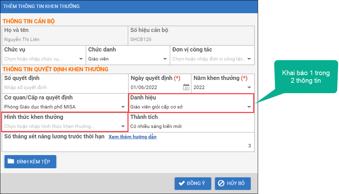339x194 pixels.
Task: Click the Họ và tên field
Action: coord(65,39)
